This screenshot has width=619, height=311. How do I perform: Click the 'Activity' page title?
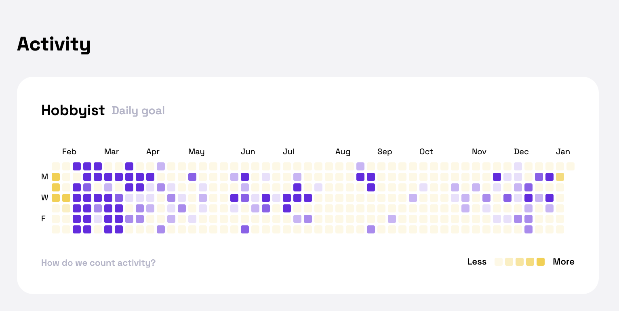[53, 44]
